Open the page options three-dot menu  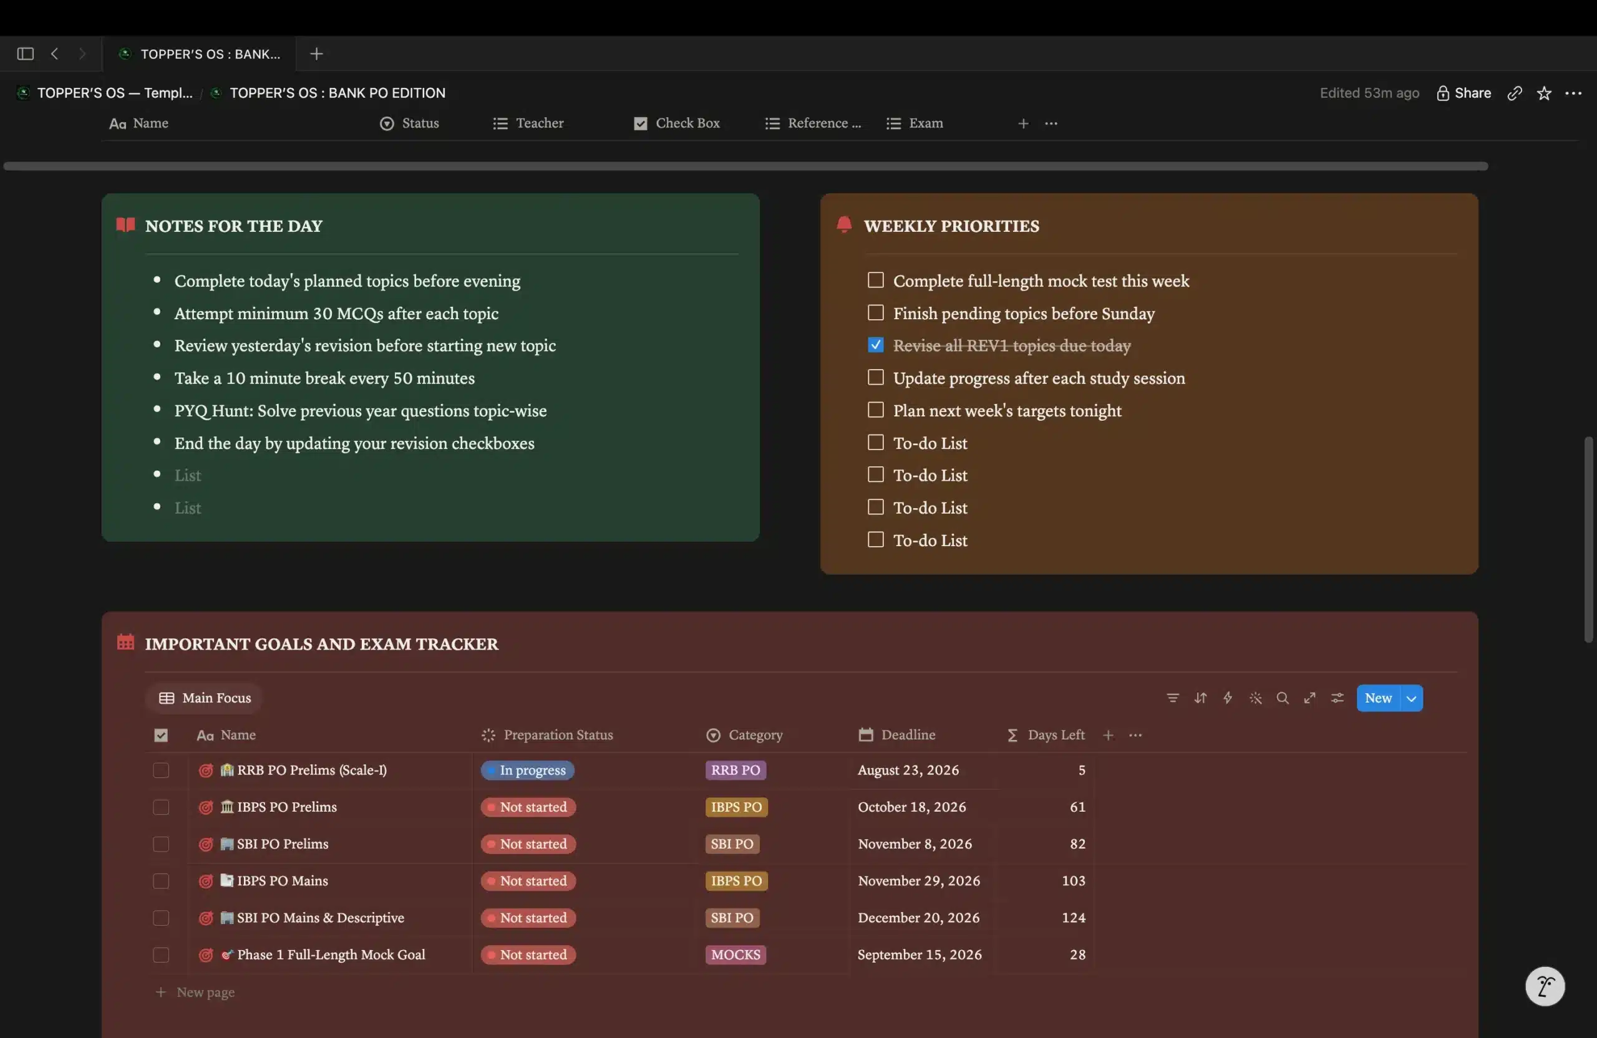coord(1573,94)
